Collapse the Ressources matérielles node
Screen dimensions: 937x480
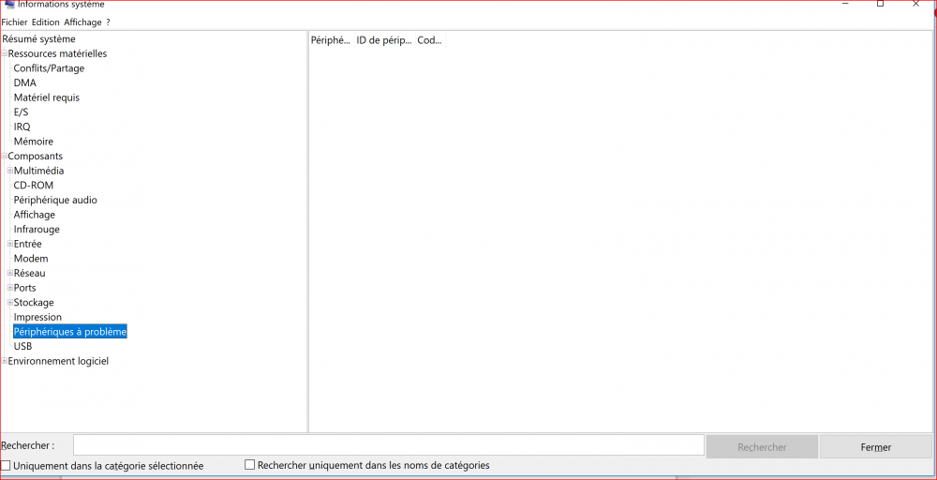tap(4, 53)
